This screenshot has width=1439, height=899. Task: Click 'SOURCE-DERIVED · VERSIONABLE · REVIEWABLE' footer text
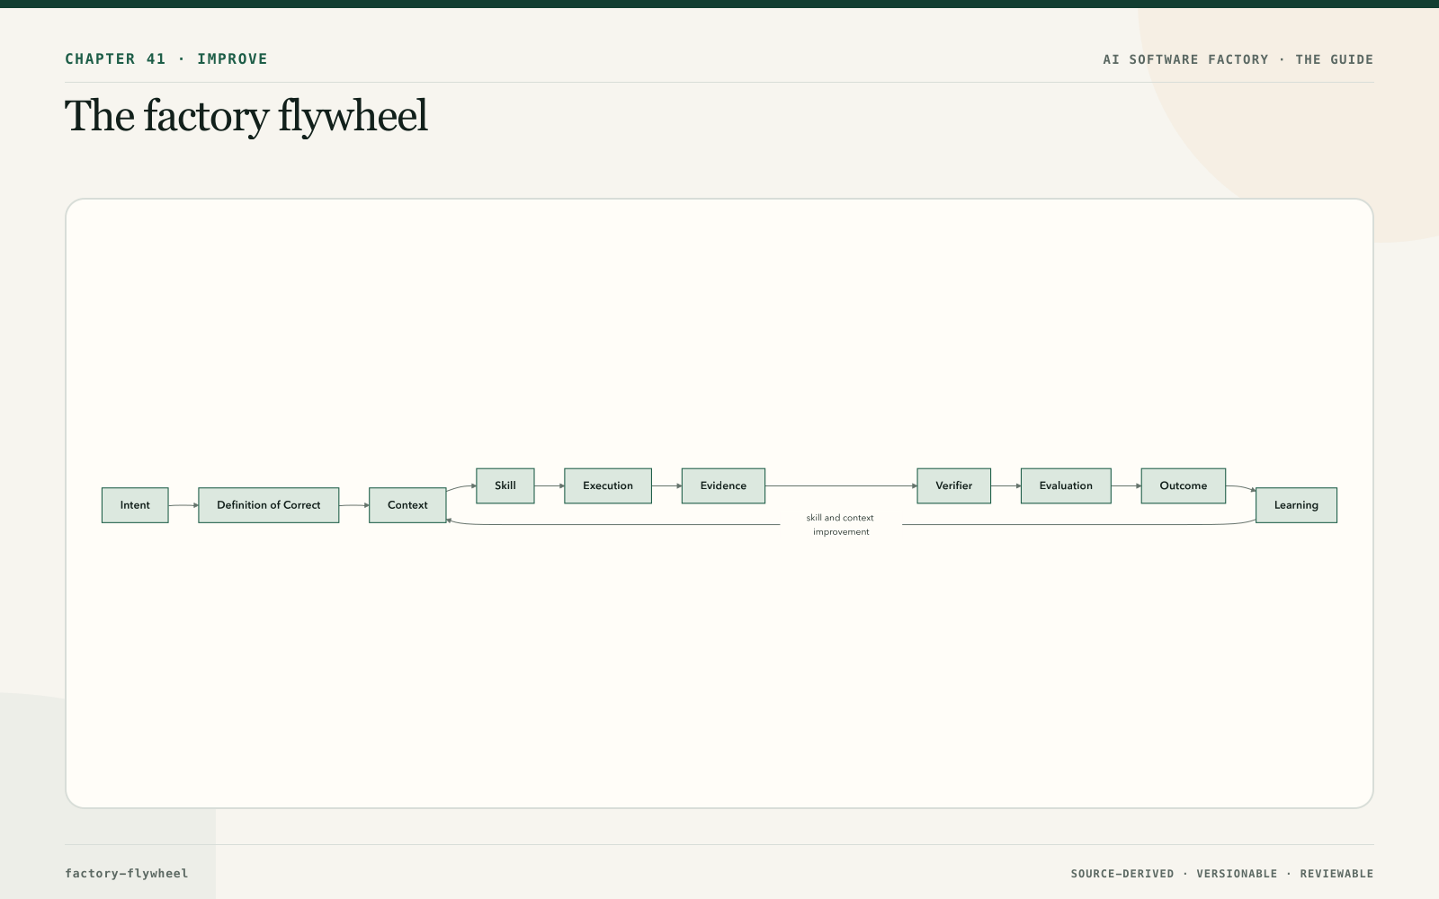[x=1222, y=874]
